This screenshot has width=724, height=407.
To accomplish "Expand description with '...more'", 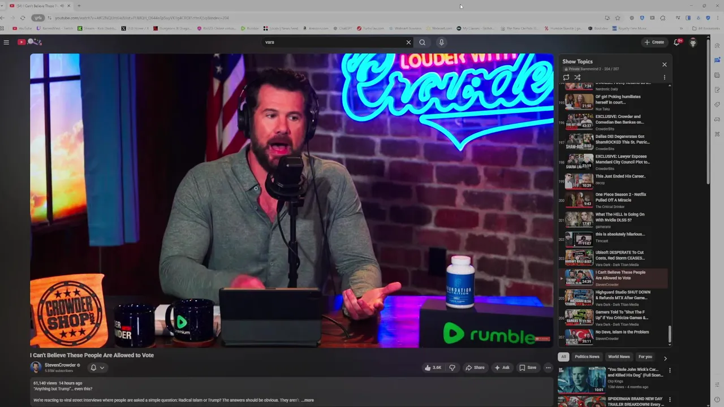I will [307, 400].
